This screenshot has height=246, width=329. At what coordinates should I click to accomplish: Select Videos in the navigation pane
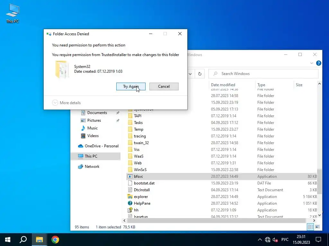pyautogui.click(x=93, y=136)
